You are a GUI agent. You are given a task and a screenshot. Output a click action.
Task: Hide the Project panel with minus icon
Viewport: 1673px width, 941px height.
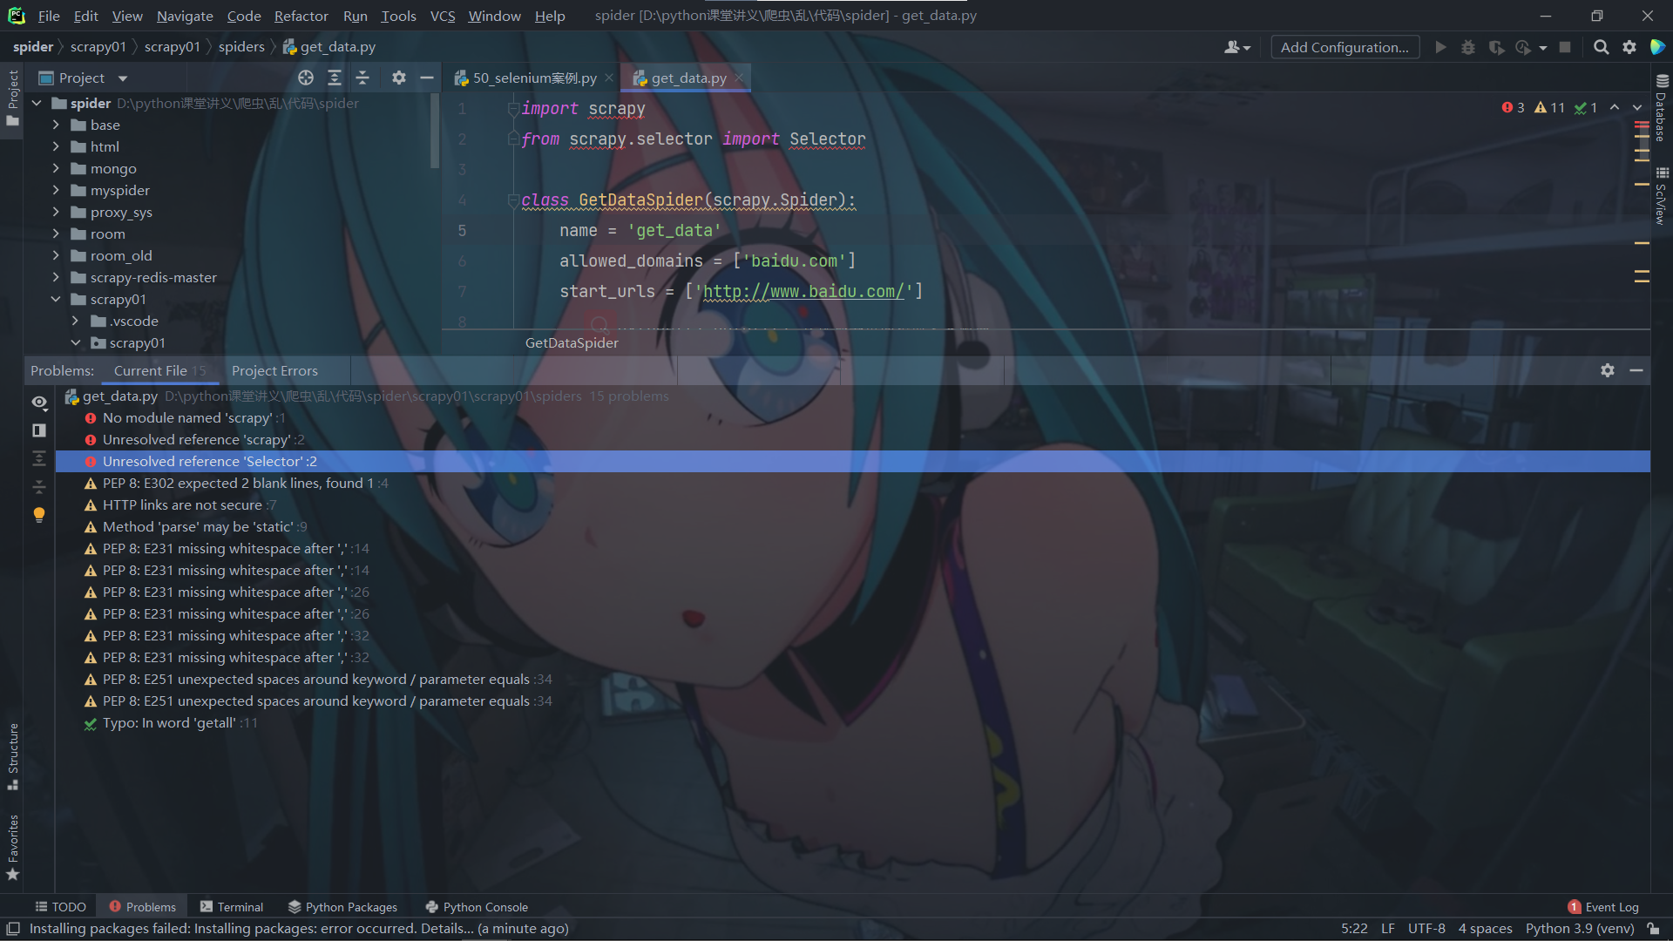click(427, 78)
